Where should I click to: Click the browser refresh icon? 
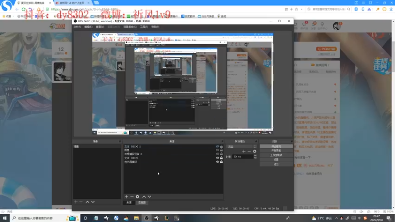(x=23, y=9)
